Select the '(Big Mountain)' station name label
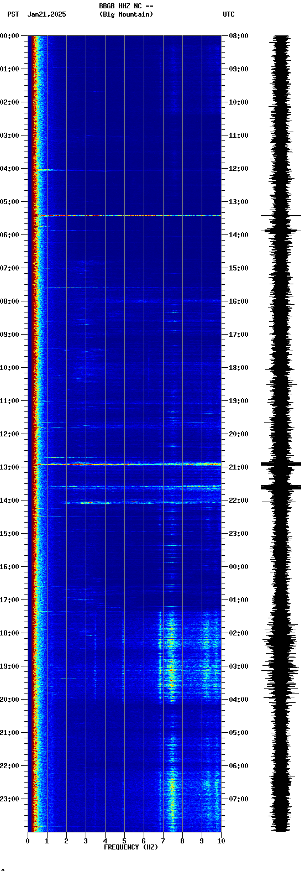The height and width of the screenshot is (876, 305). click(126, 14)
